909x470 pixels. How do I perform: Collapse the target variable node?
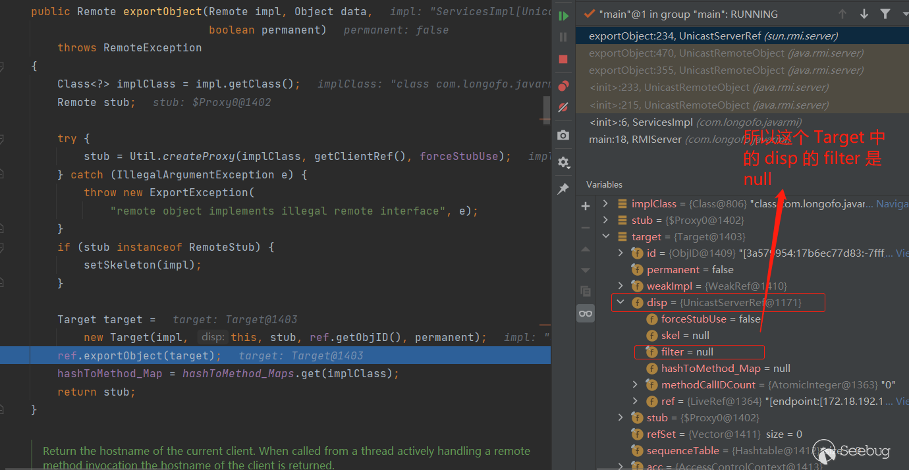pyautogui.click(x=605, y=237)
